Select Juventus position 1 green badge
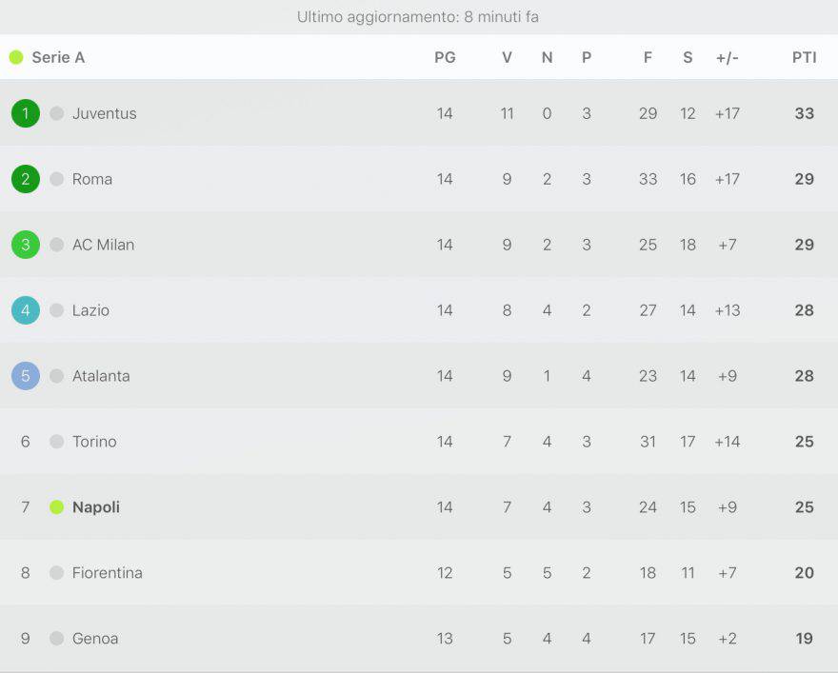Screen dimensions: 838x673 pos(26,113)
